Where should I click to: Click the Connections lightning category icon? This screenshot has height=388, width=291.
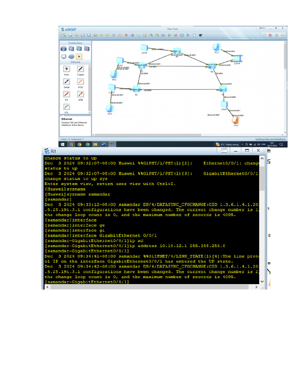point(79,56)
